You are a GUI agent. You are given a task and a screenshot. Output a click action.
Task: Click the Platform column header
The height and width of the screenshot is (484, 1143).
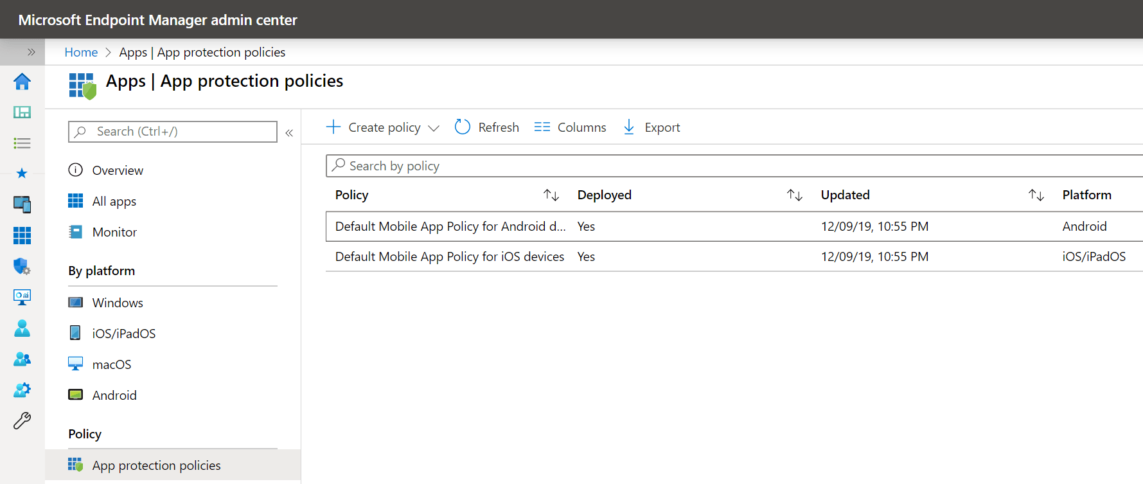[1086, 195]
